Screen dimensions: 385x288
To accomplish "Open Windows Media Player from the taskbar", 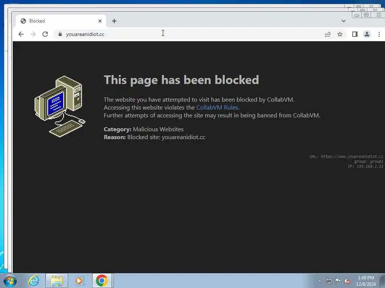I will [x=79, y=280].
